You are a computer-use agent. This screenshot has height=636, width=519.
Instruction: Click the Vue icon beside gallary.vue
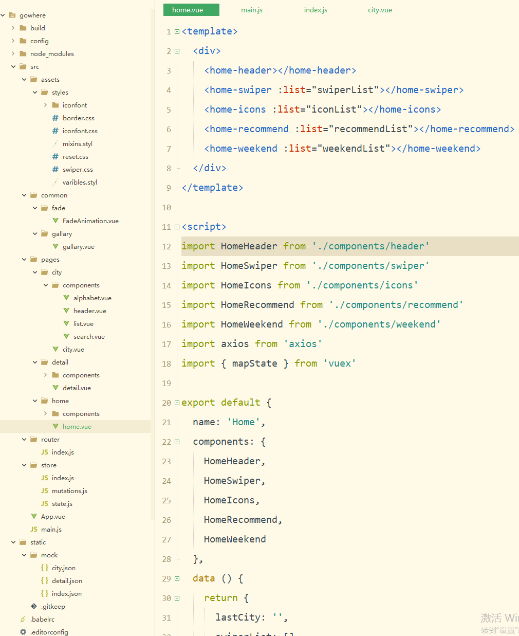55,246
